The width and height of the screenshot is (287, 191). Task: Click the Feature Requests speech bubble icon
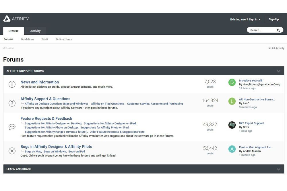[12, 127]
